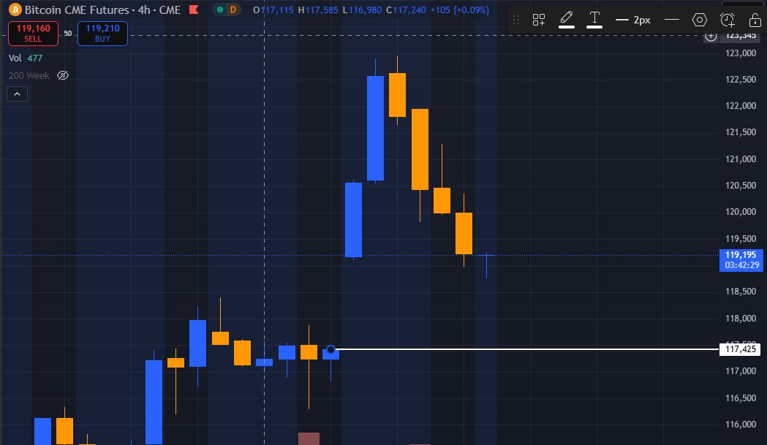
Task: Click the 123,000 label on the price axis
Action: 741,53
